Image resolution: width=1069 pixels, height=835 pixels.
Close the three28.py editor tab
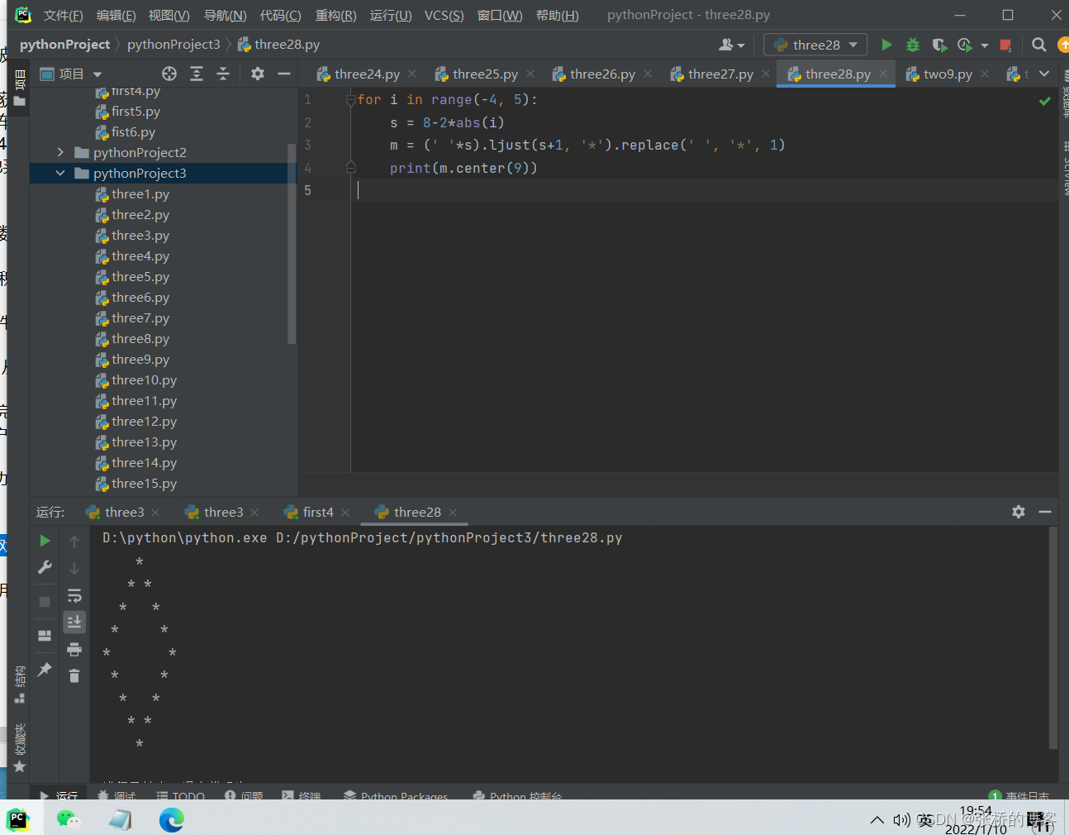point(883,74)
